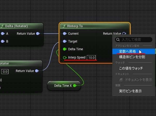Click the Interp Speed input pin
The height and width of the screenshot is (116, 156).
[65, 57]
